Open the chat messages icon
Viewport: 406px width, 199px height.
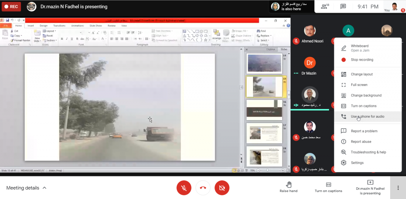click(x=343, y=6)
